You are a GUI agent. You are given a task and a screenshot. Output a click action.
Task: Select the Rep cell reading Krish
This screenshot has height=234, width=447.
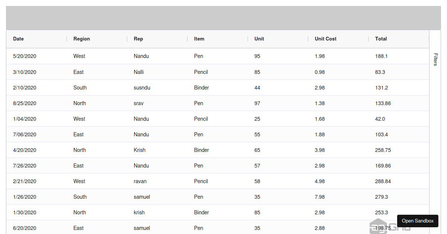point(140,150)
